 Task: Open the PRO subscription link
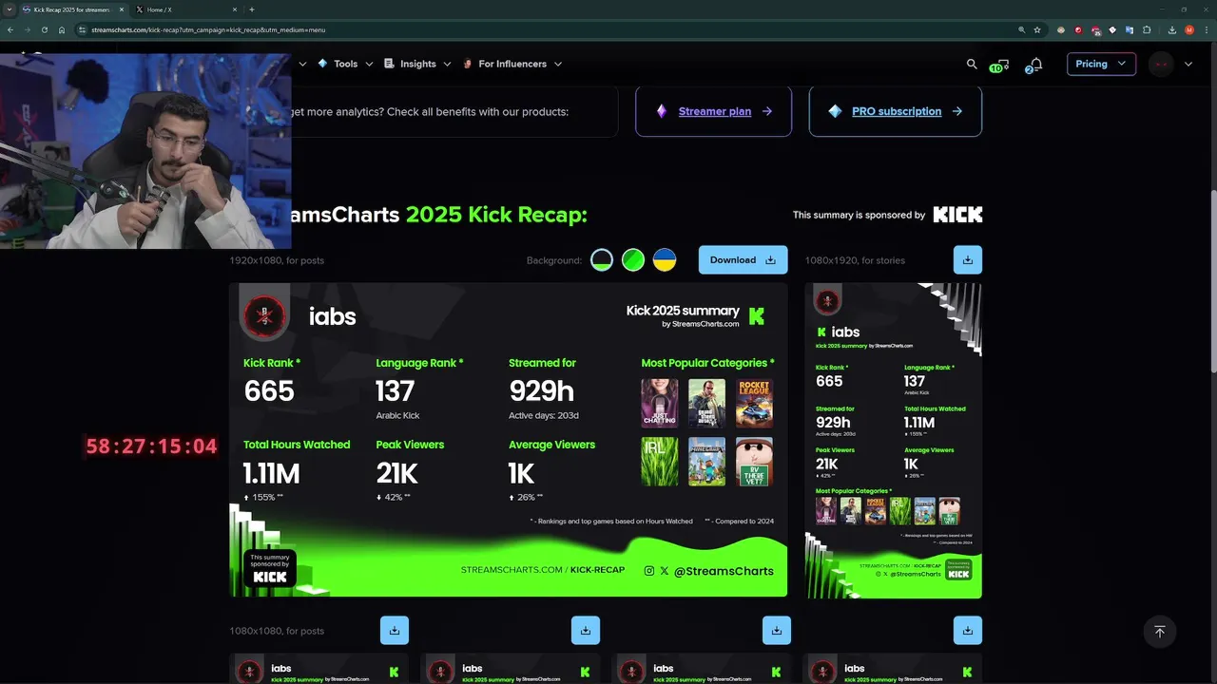(896, 111)
